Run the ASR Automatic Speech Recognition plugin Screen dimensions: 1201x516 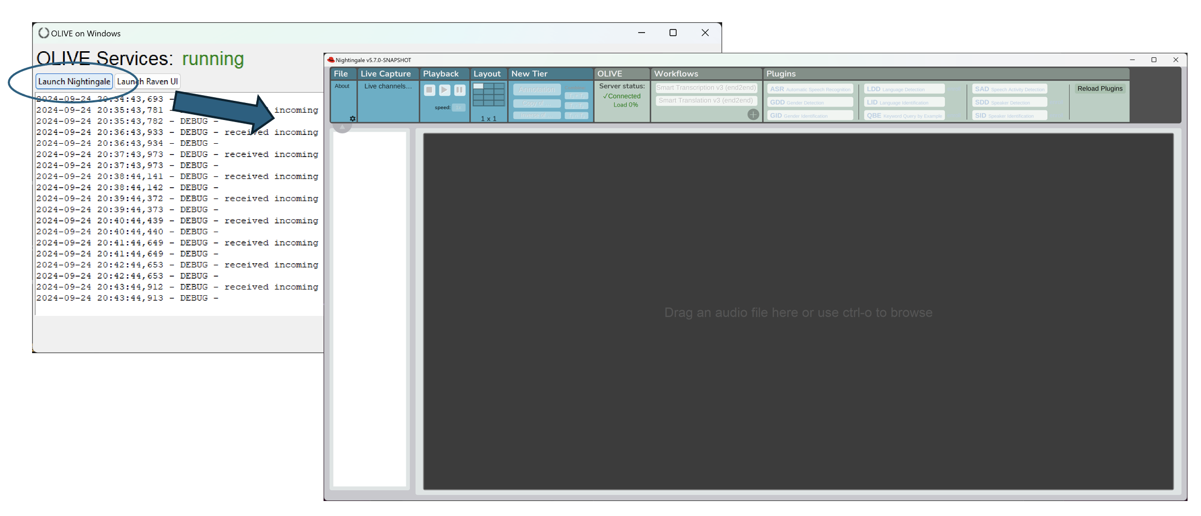[810, 89]
